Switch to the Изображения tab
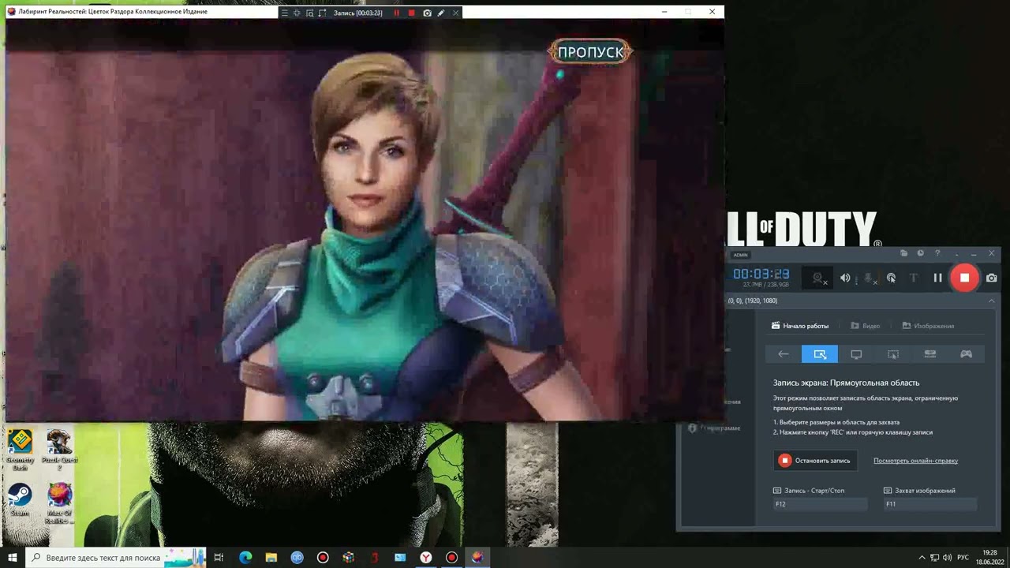Image resolution: width=1010 pixels, height=568 pixels. 929,326
